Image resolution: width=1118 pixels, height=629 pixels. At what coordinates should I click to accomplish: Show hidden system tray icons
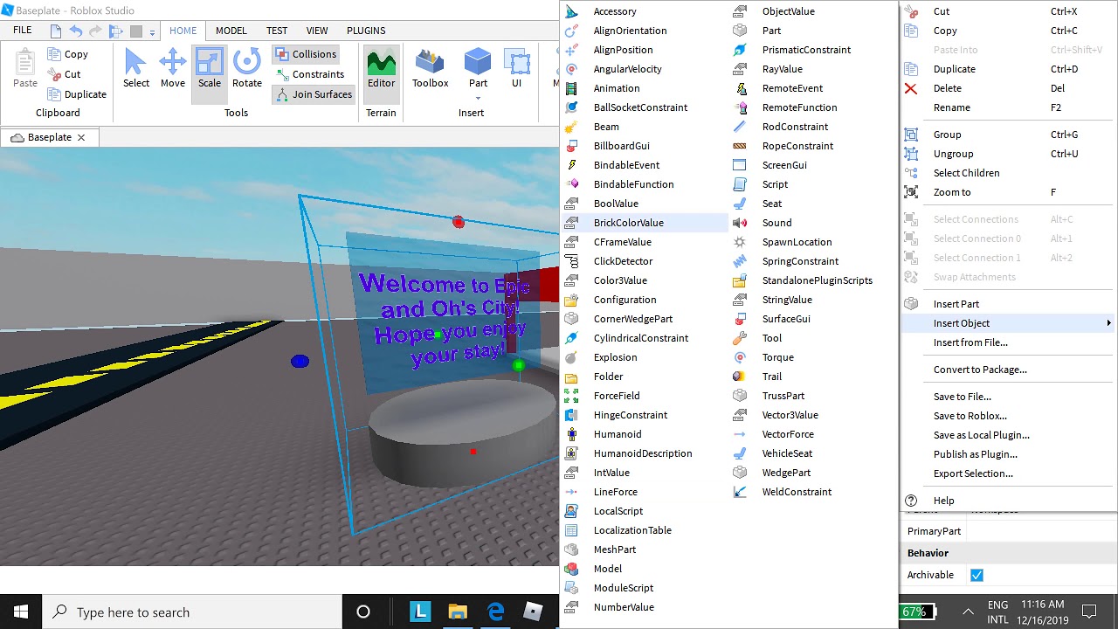(968, 612)
